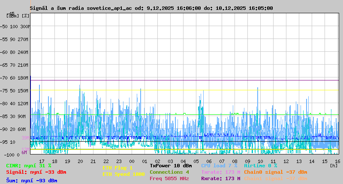Image resolution: width=343 pixels, height=184 pixels.
Task: Click the yellow horizontal line in the graph
Action: (x=184, y=90)
